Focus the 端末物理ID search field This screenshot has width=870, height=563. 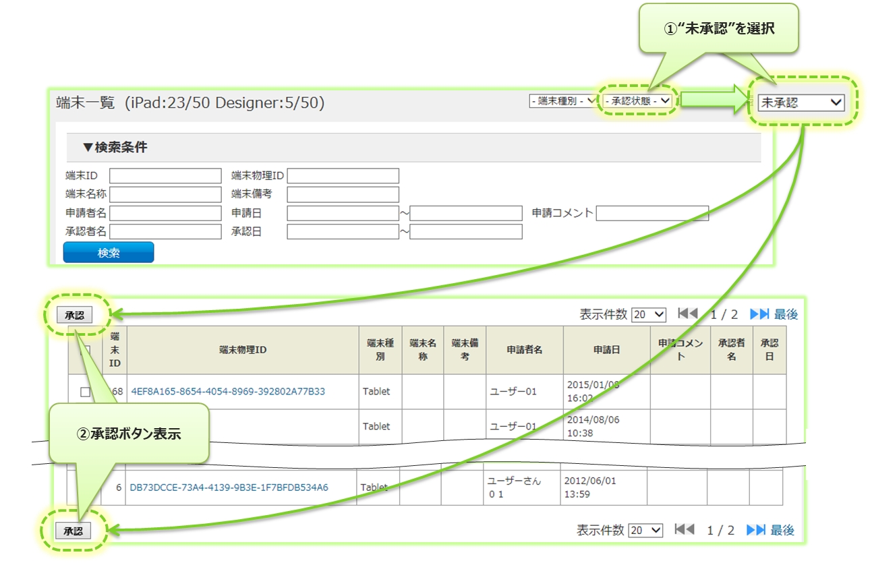[x=343, y=176]
